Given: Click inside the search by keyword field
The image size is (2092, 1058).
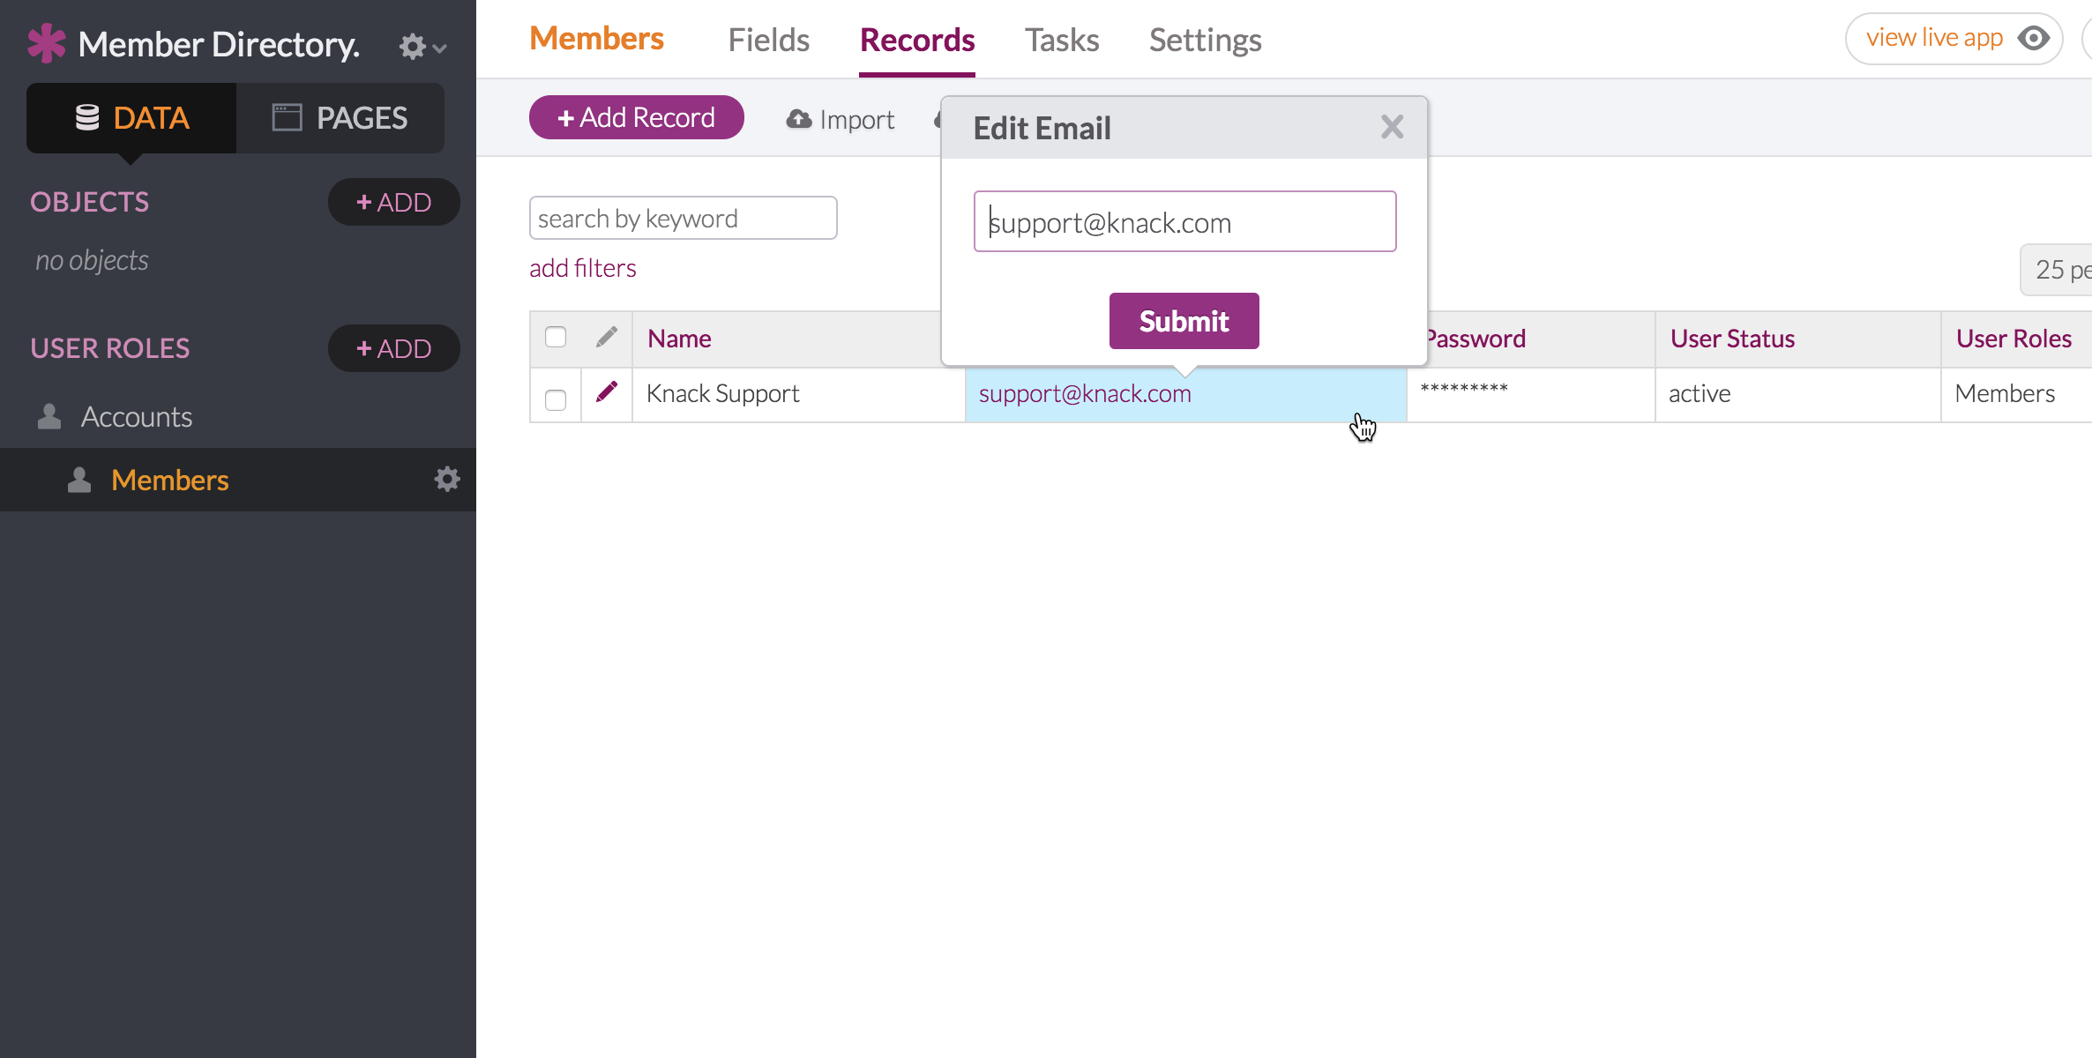Looking at the screenshot, I should pyautogui.click(x=683, y=218).
